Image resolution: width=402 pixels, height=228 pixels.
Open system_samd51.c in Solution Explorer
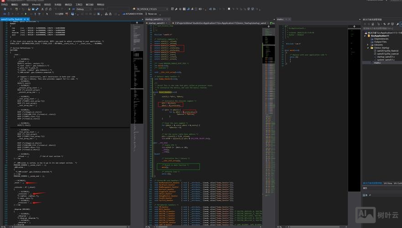pyautogui.click(x=386, y=60)
